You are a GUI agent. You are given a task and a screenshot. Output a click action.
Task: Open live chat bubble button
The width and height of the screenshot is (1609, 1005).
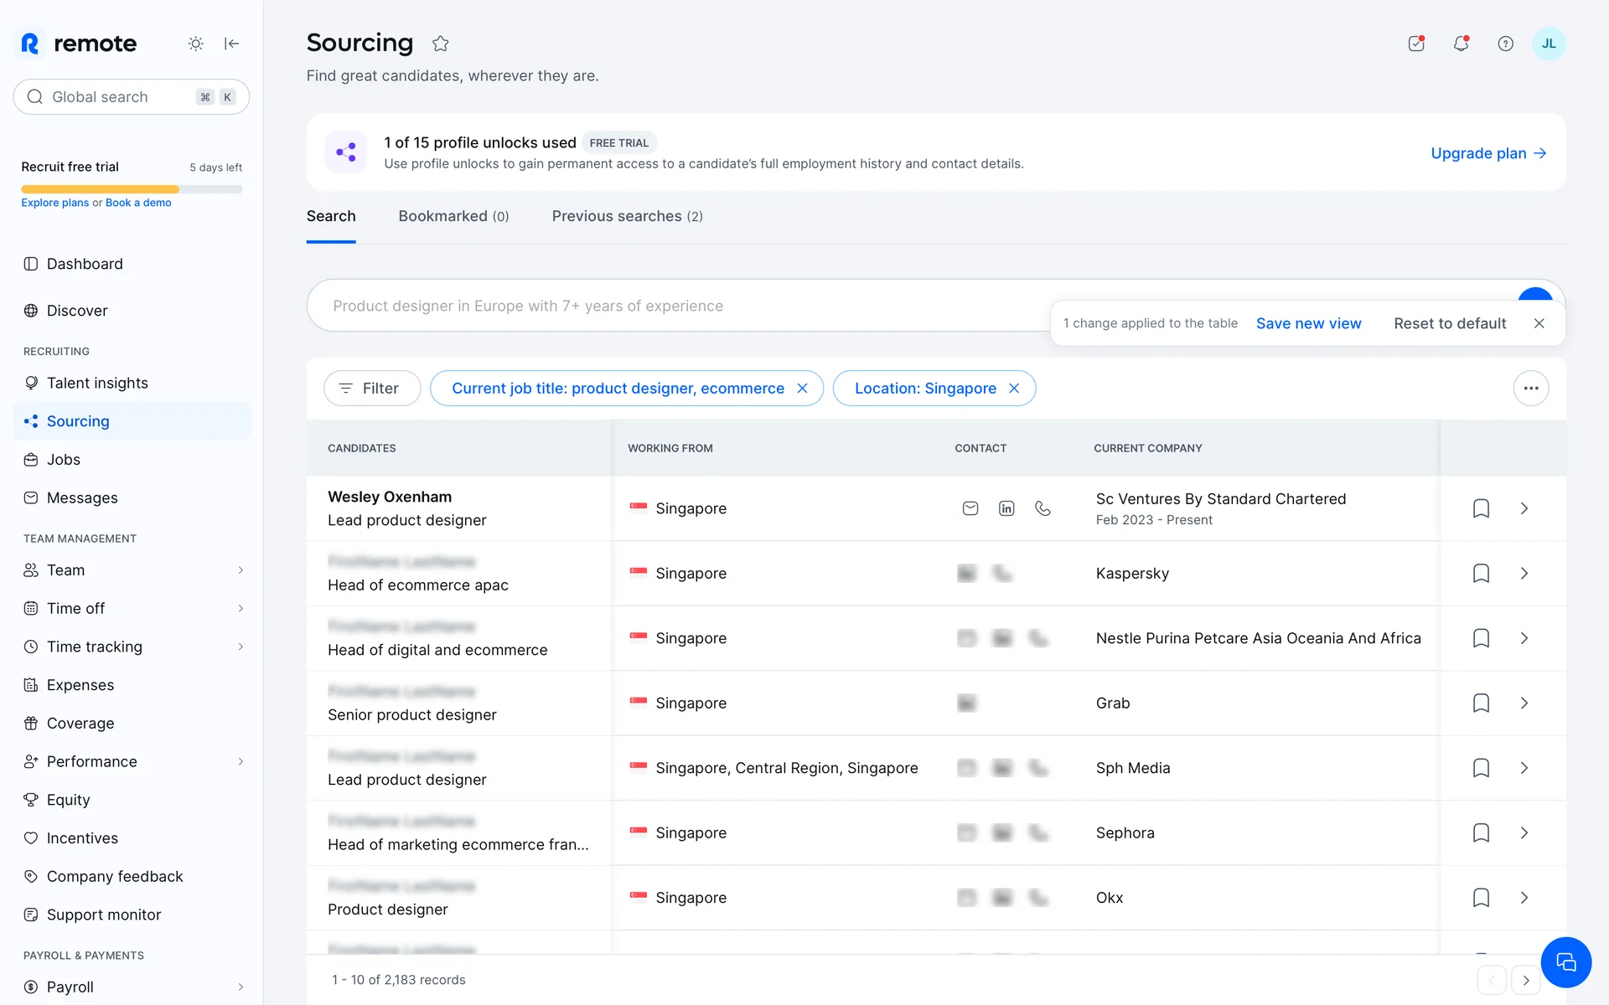pyautogui.click(x=1565, y=962)
